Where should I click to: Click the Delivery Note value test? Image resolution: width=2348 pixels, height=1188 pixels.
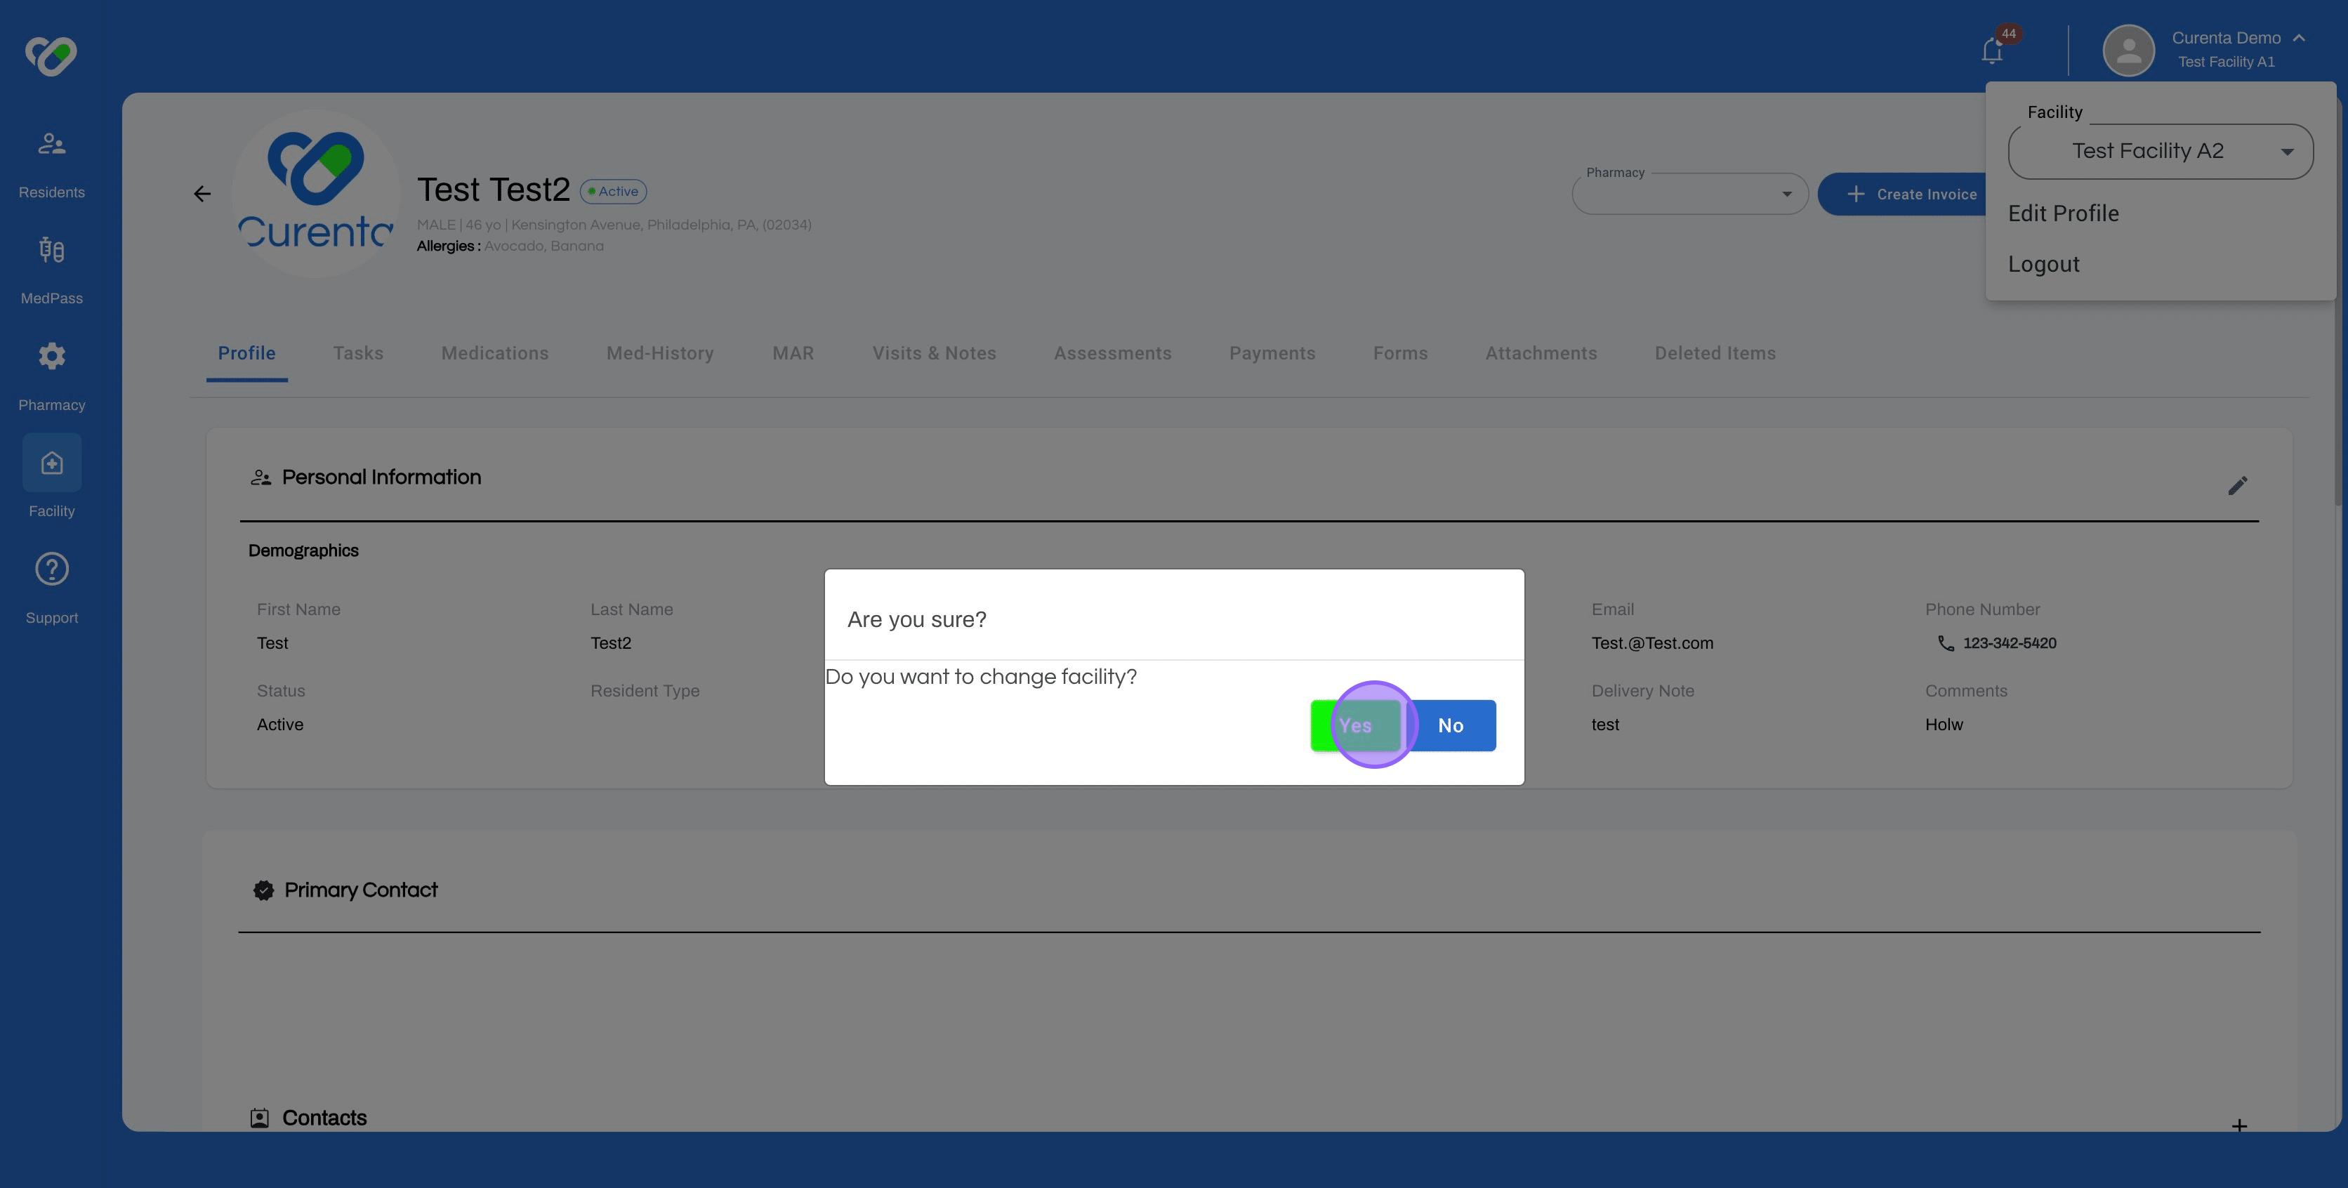coord(1605,725)
